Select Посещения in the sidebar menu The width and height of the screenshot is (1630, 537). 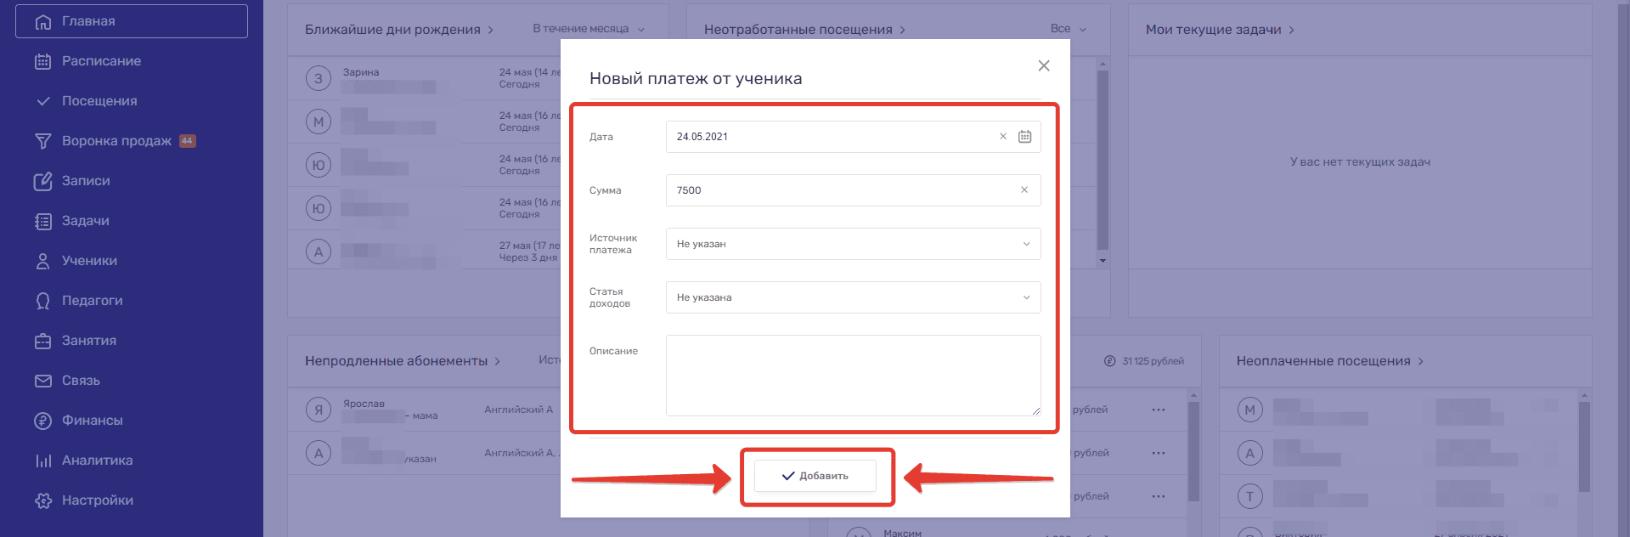(x=99, y=101)
